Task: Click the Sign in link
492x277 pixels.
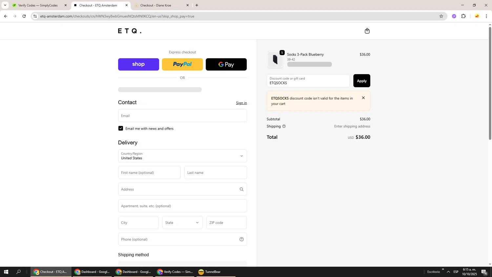Action: click(x=241, y=103)
